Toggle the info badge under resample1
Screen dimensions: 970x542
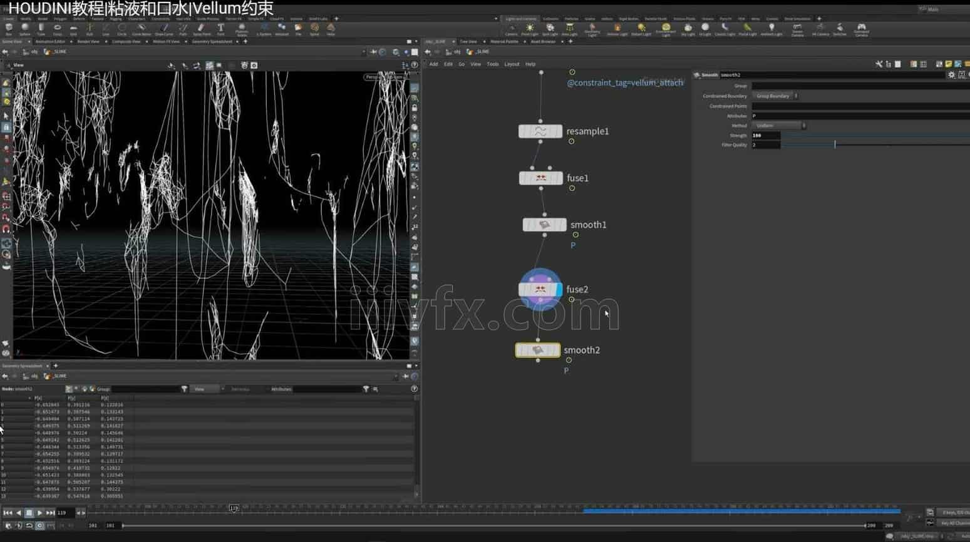pos(572,141)
